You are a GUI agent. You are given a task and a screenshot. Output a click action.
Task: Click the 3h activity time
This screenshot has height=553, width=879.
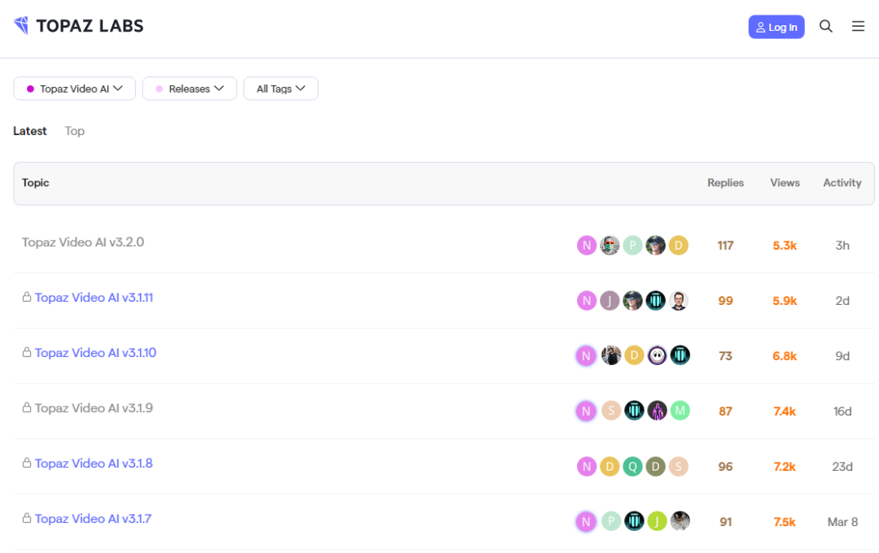coord(842,246)
